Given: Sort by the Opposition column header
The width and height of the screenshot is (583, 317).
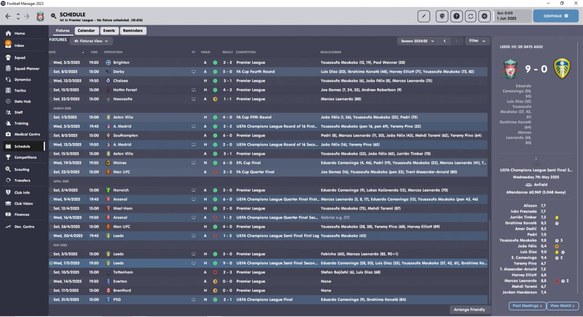Looking at the screenshot, I should click(x=113, y=52).
